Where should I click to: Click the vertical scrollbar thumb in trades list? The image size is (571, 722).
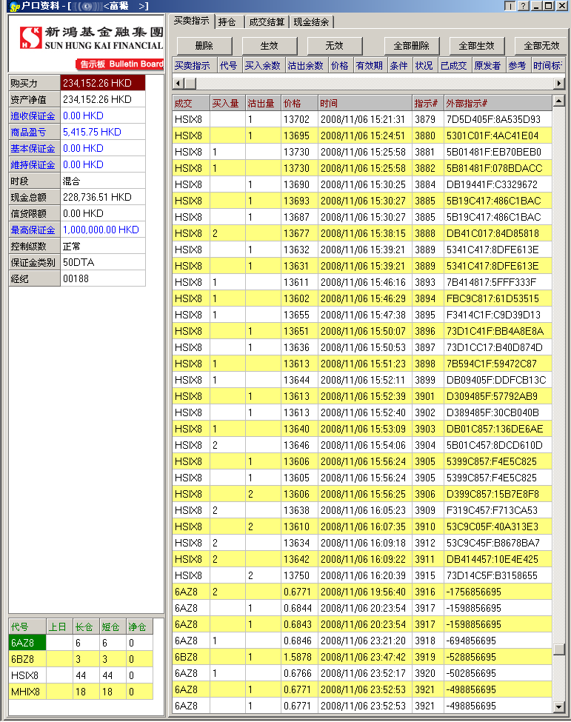tap(559, 649)
